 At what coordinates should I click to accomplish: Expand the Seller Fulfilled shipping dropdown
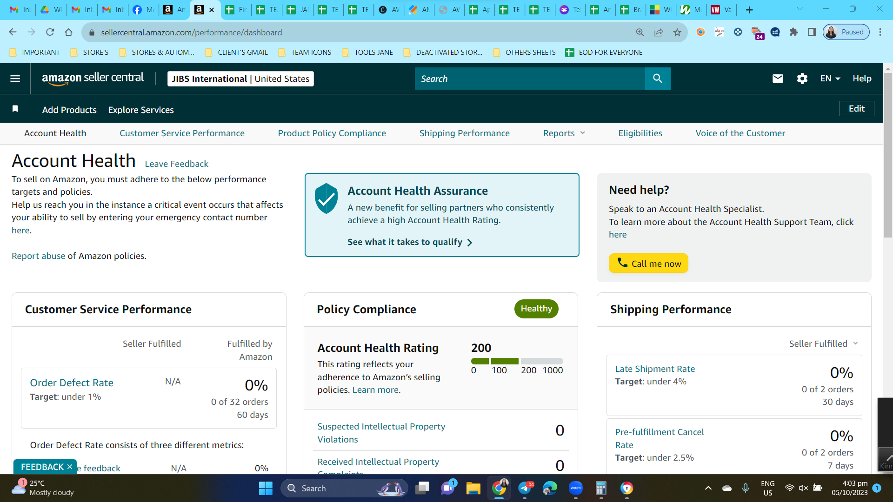[x=824, y=343]
